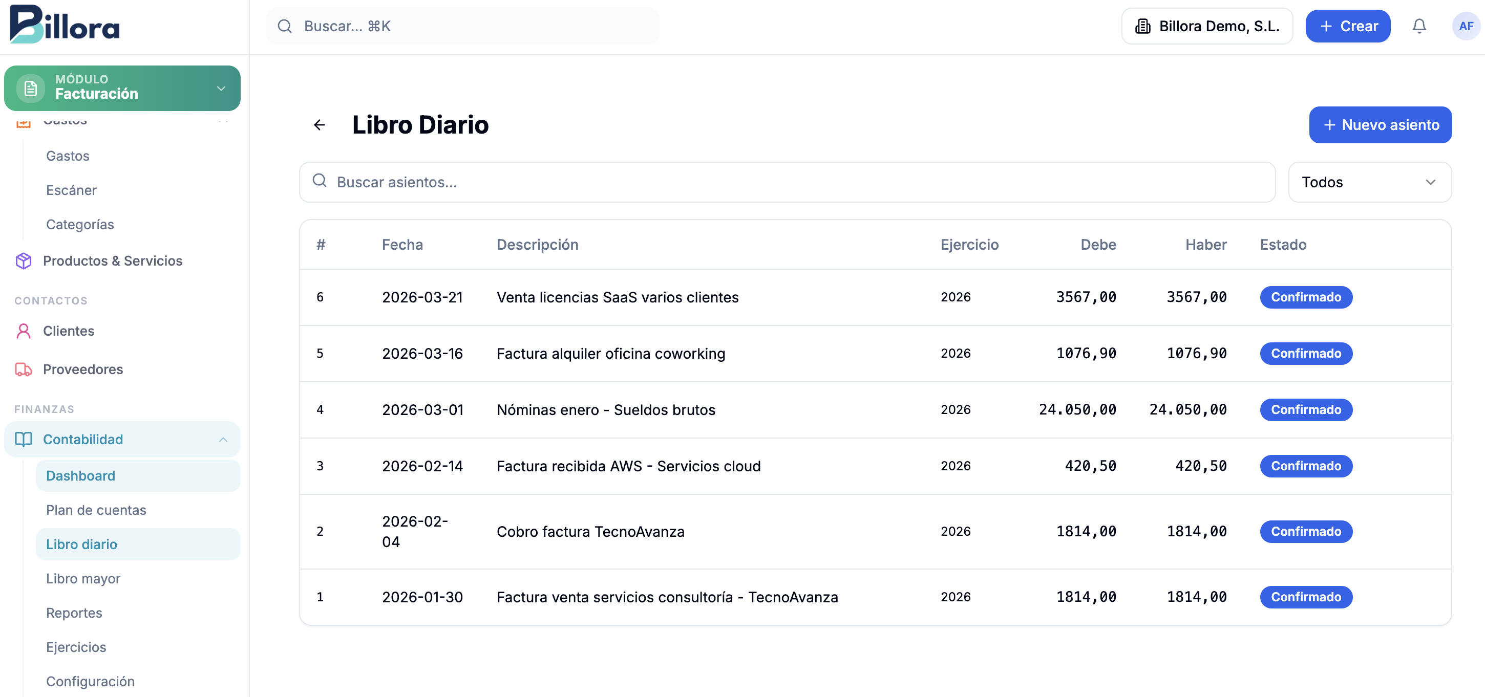Collapse the Contabilidad section chevron
This screenshot has width=1485, height=697.
[223, 440]
